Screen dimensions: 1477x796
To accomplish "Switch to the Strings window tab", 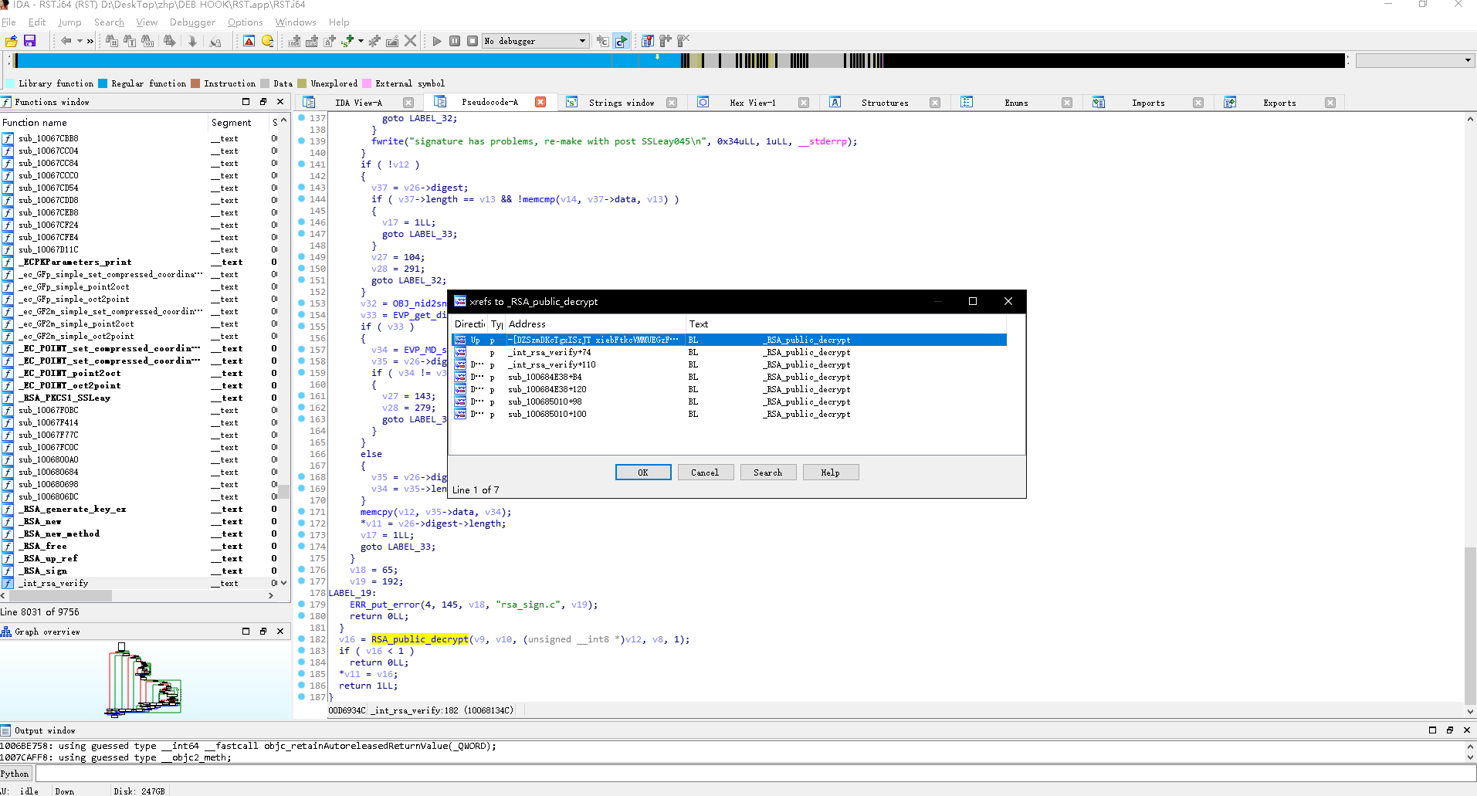I will (621, 103).
